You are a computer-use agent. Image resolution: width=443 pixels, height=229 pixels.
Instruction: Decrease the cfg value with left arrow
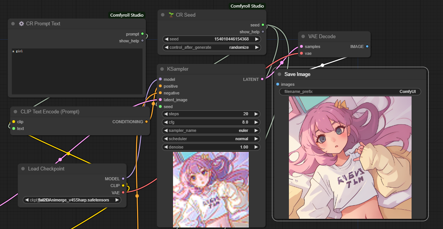[166, 122]
